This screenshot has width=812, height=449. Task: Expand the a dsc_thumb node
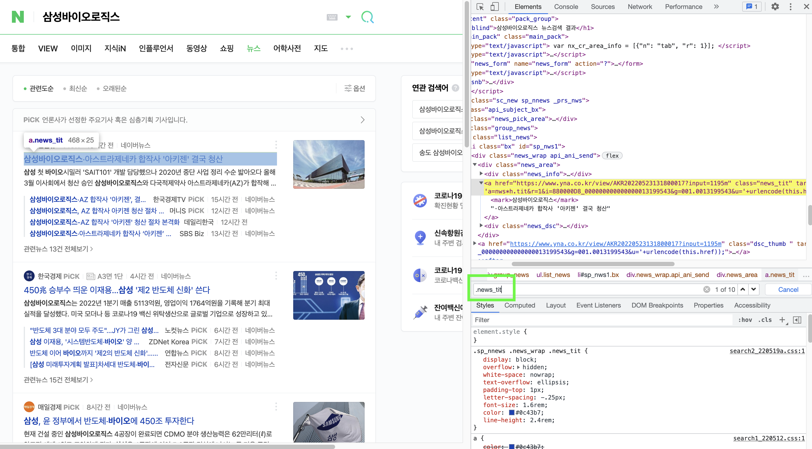click(x=474, y=243)
